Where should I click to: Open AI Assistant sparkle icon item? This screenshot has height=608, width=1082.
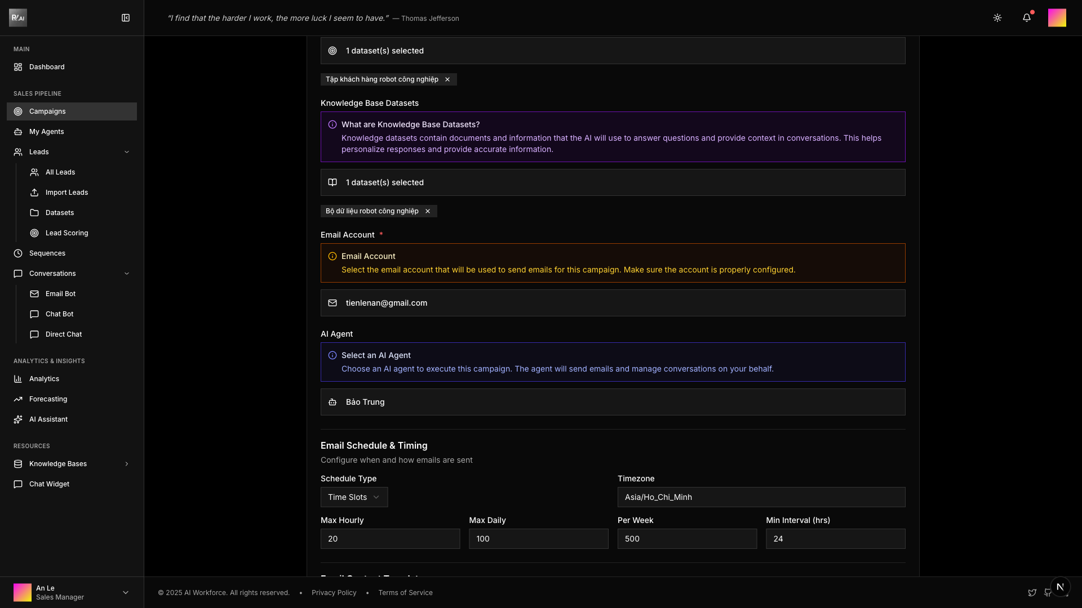click(x=48, y=419)
